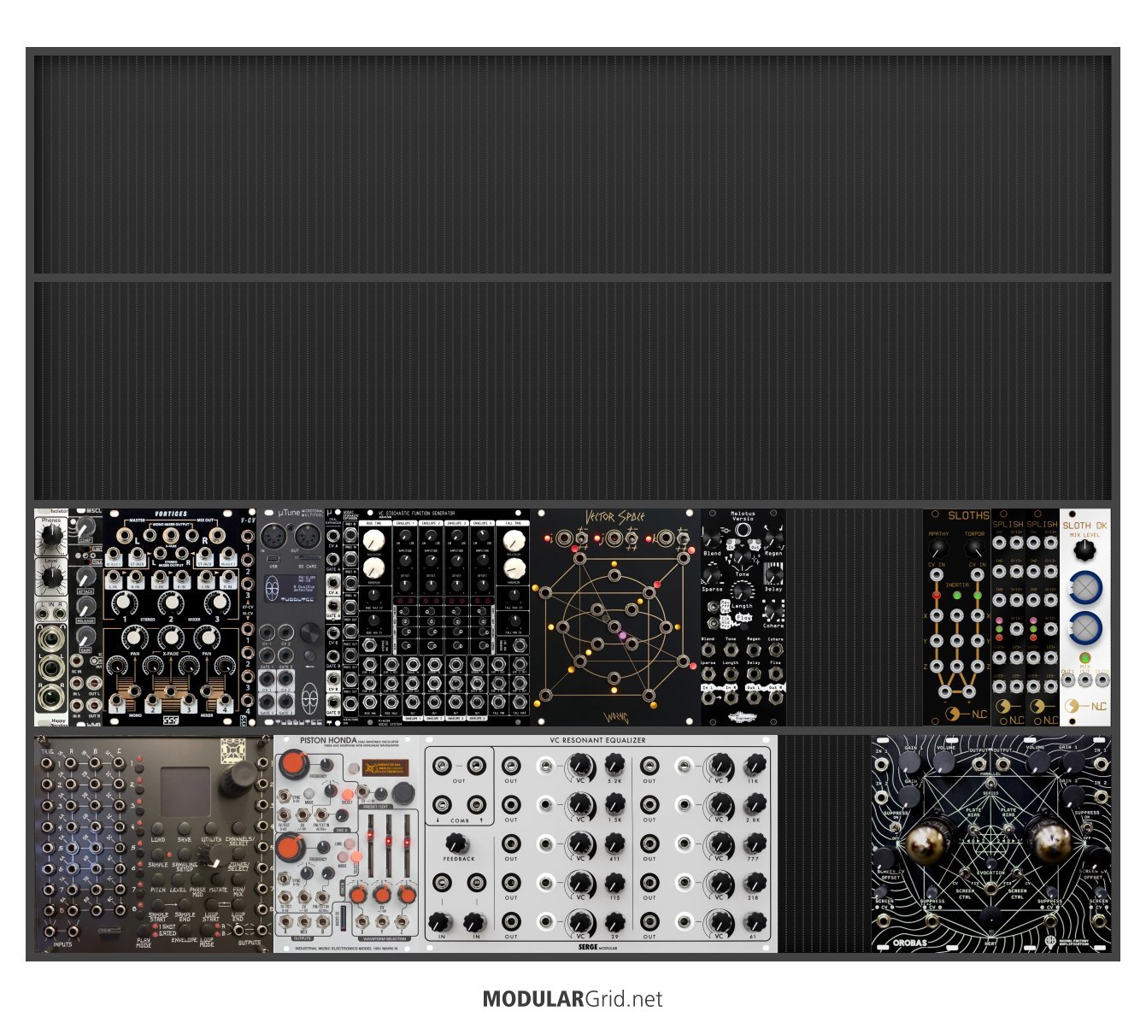Click the Blend knob on Melotus Versio
1146x1017 pixels.
click(x=710, y=539)
